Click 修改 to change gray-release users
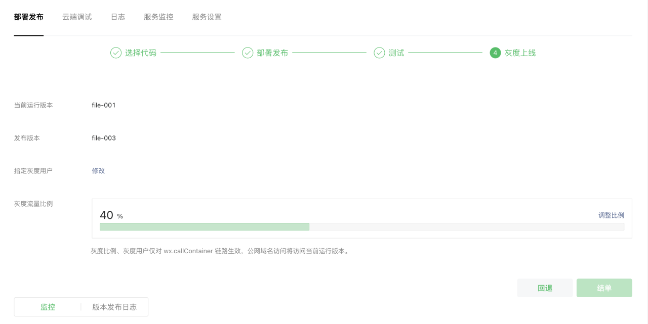This screenshot has width=648, height=324. click(x=98, y=171)
